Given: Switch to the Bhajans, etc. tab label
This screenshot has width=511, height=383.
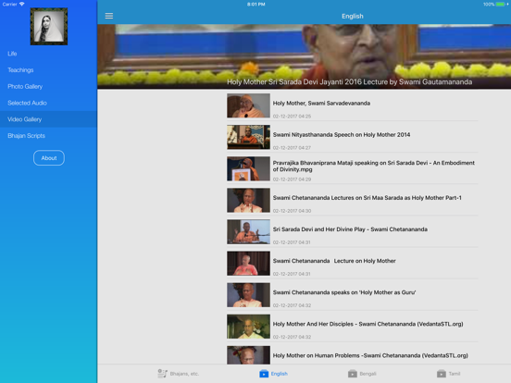Looking at the screenshot, I should [184, 374].
